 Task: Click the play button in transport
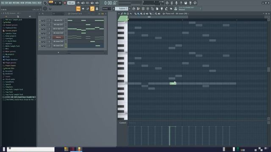pyautogui.click(x=55, y=3)
